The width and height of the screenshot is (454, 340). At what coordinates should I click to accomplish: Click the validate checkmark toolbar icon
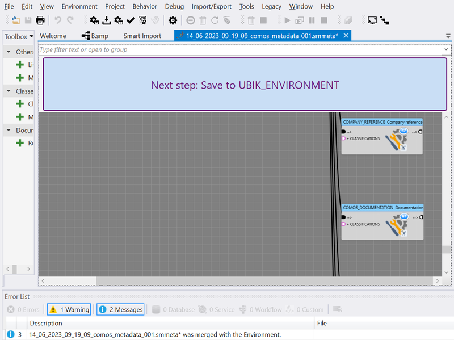(131, 20)
